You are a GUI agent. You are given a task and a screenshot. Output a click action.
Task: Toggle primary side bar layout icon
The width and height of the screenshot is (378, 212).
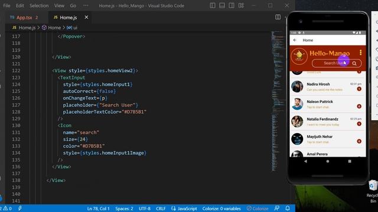pos(213,5)
